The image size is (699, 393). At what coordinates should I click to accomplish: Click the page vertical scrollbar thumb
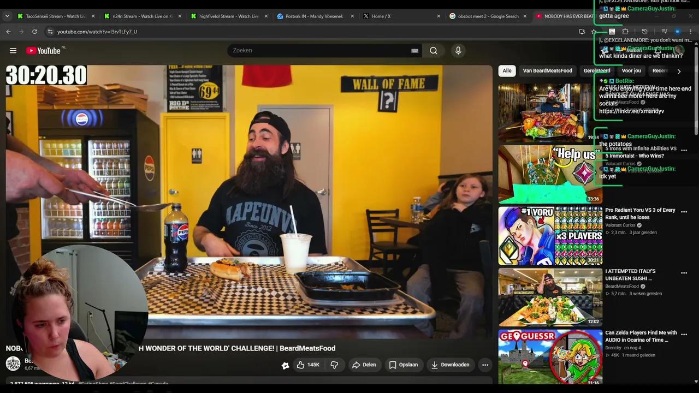click(x=696, y=90)
